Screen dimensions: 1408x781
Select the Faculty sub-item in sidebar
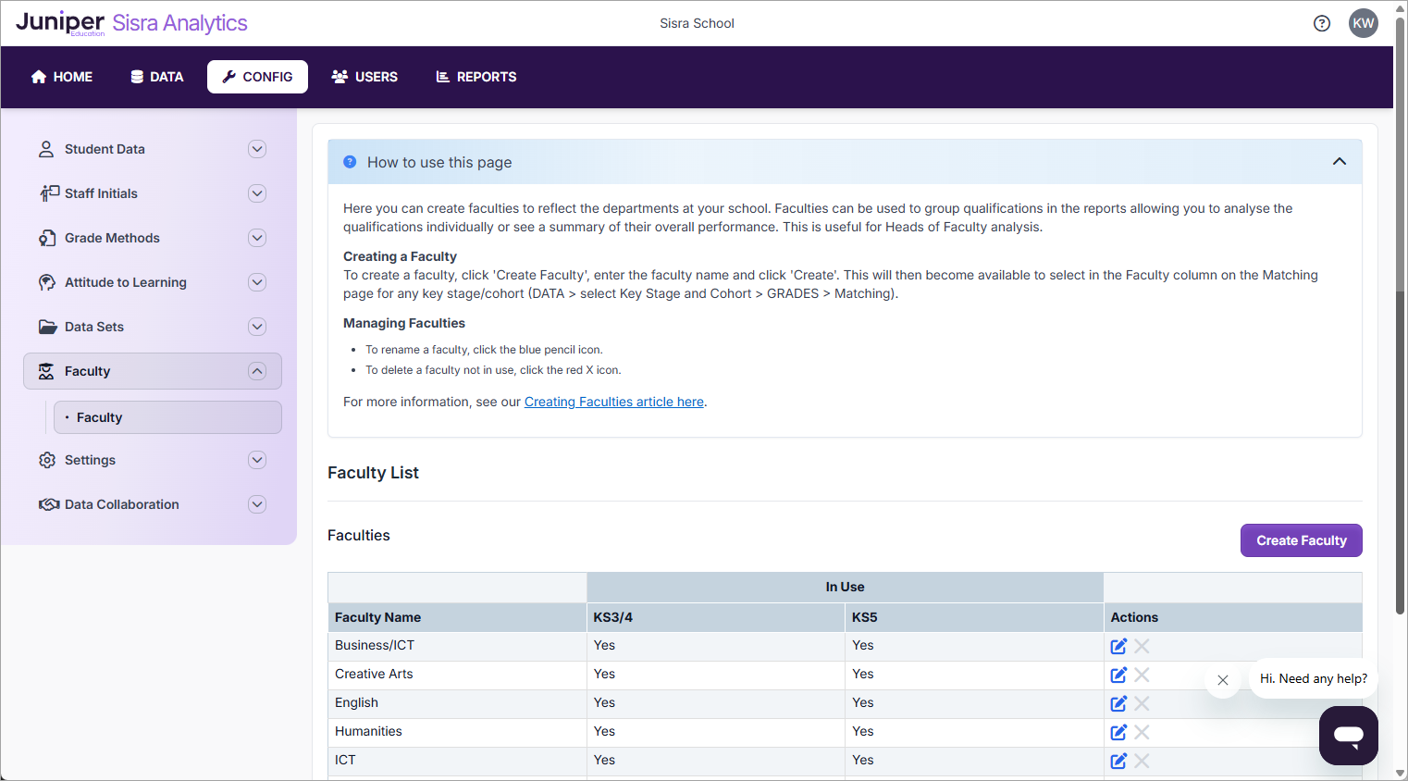100,417
